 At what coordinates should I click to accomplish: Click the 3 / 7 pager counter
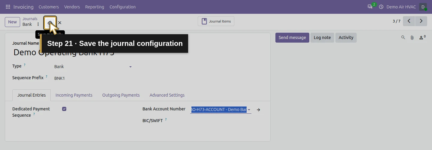pos(397,21)
